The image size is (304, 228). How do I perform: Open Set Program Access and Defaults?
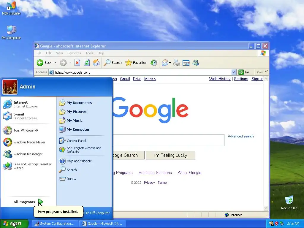tap(84, 150)
